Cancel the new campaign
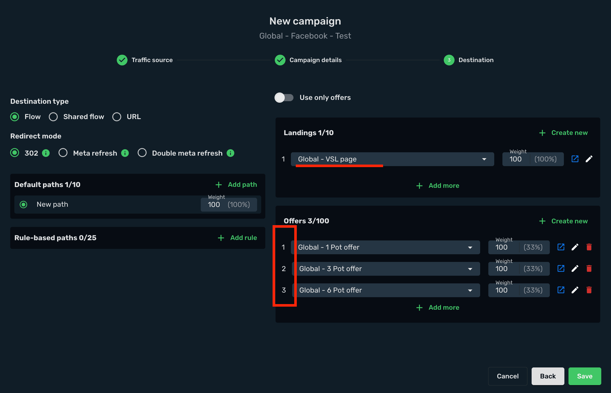The width and height of the screenshot is (611, 393). pyautogui.click(x=508, y=376)
